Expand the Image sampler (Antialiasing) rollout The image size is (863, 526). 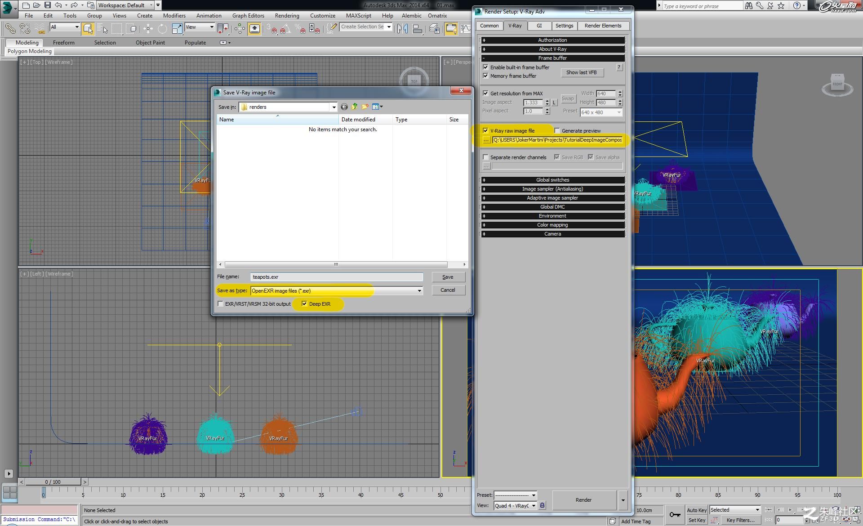552,189
